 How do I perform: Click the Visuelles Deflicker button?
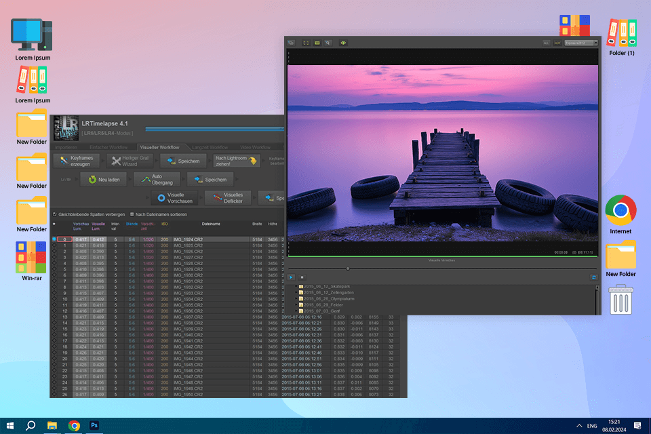tap(228, 198)
